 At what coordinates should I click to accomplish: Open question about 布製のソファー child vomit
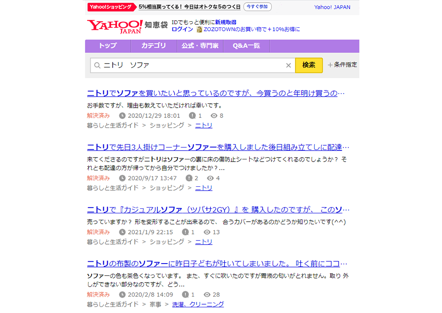(x=217, y=264)
